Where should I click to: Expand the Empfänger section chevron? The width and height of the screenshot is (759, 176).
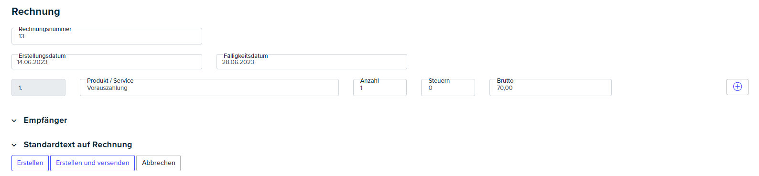(x=14, y=121)
